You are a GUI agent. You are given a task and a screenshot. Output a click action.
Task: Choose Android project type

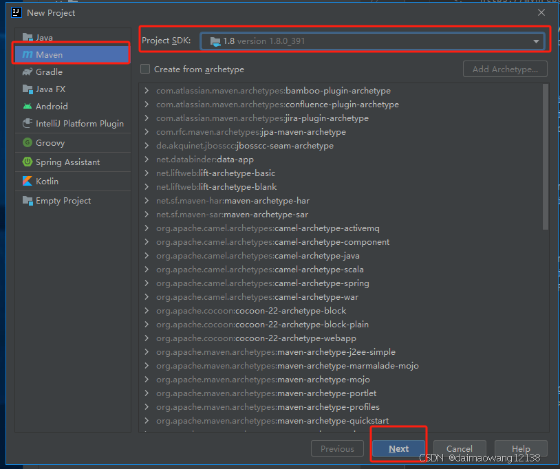(x=72, y=106)
